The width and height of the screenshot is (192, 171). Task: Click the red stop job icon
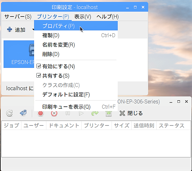(41, 113)
